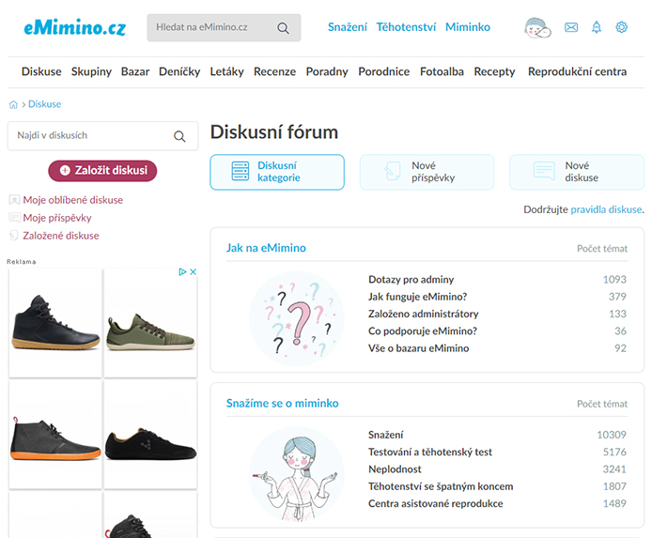Switch to the Nové příspěvky tab

tap(427, 172)
